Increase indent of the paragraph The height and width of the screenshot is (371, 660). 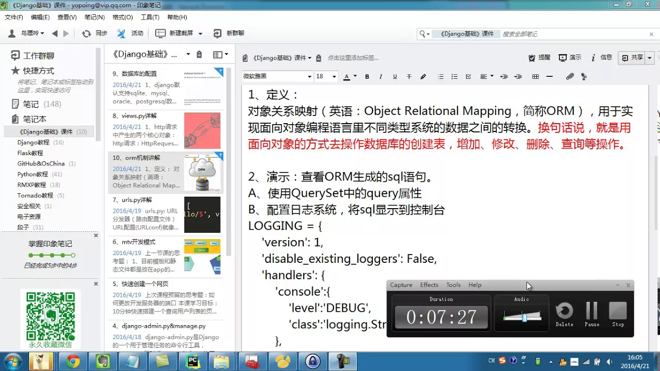click(518, 77)
